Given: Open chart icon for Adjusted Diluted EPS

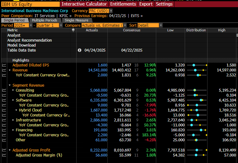Looking at the screenshot, I should (x=4, y=65).
